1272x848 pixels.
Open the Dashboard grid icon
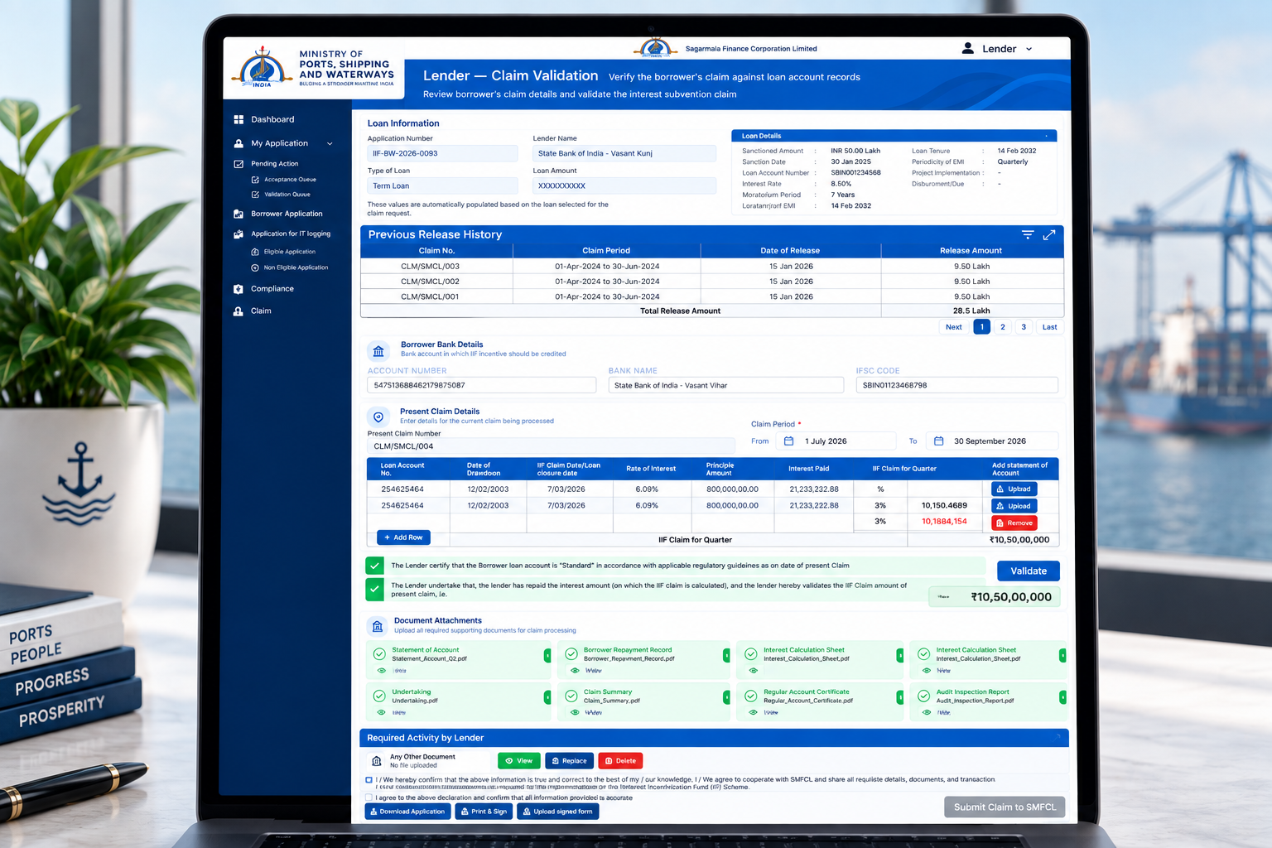click(238, 119)
